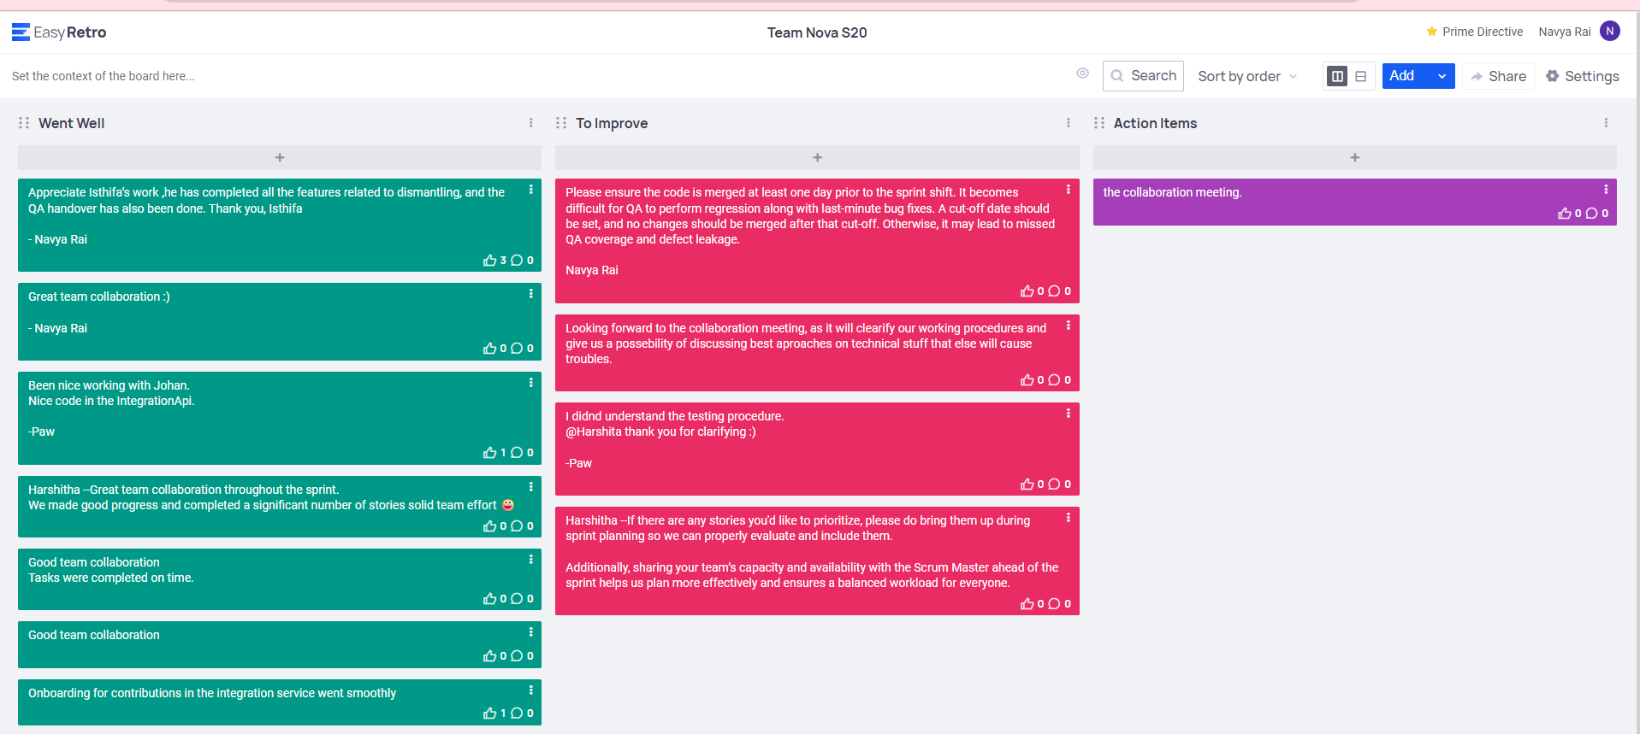Like the 'Looking forward to collaboration meeting' card
1640x734 pixels.
[1027, 380]
